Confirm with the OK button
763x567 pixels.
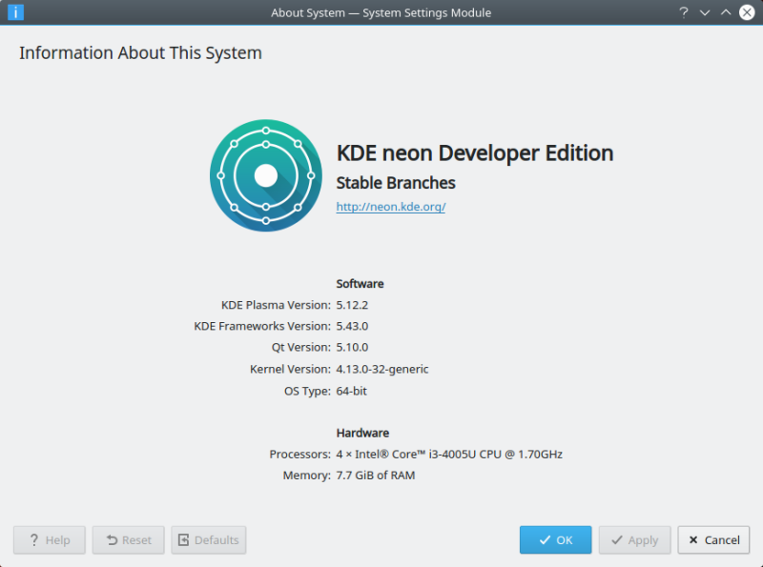pos(555,540)
